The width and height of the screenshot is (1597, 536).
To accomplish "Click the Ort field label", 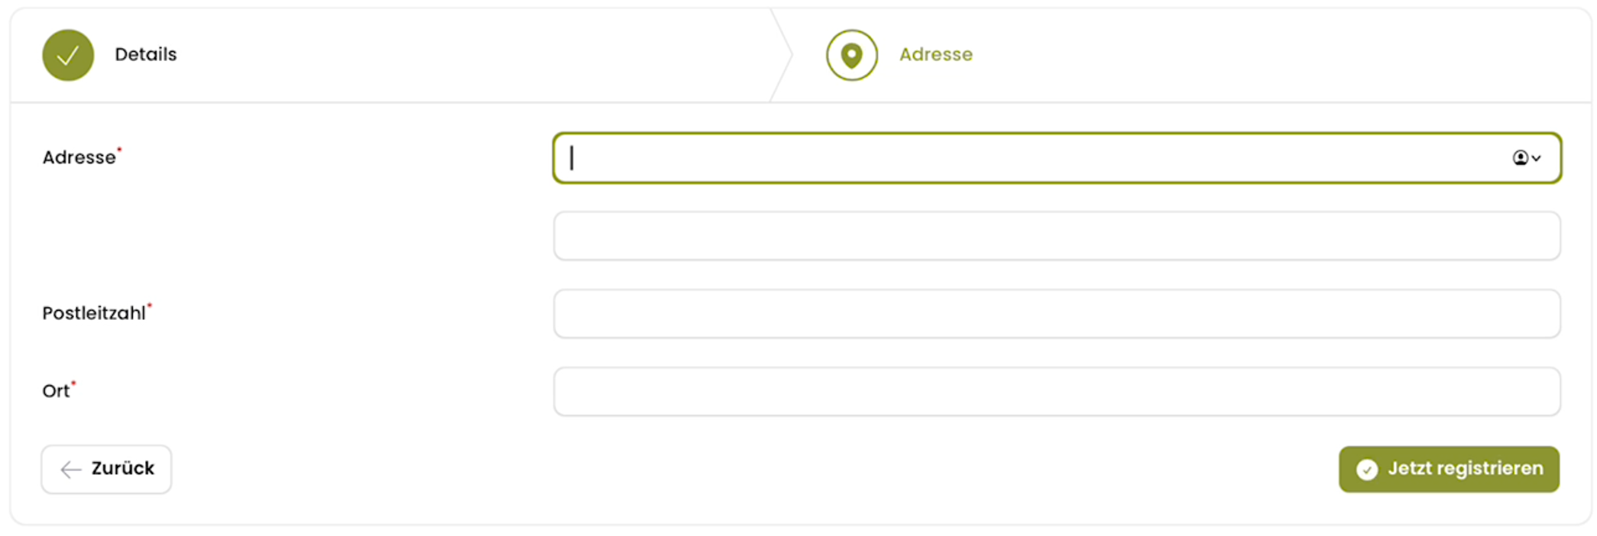I will [56, 391].
